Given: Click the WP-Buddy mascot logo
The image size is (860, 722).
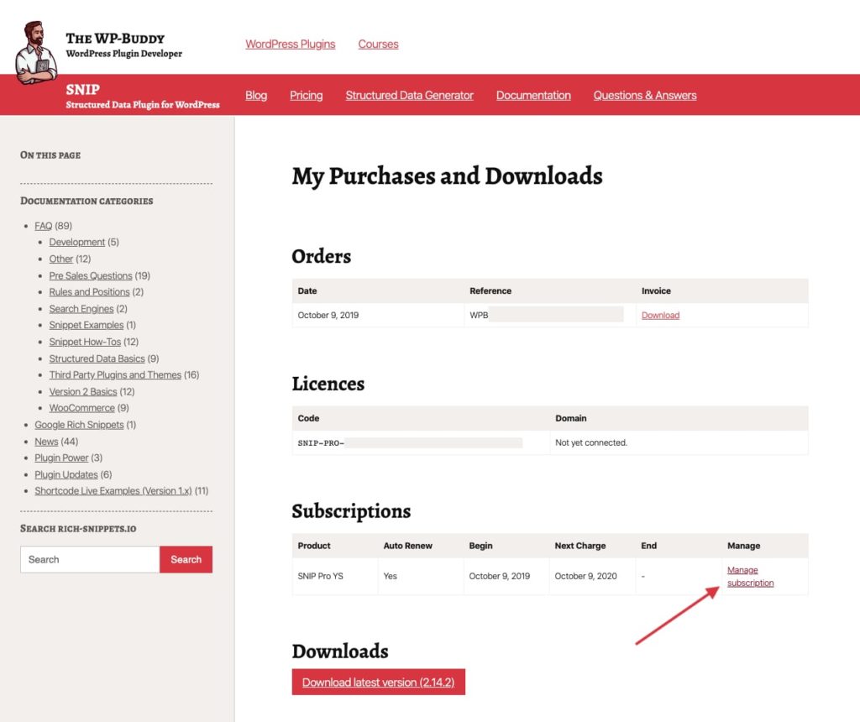Looking at the screenshot, I should (x=35, y=53).
